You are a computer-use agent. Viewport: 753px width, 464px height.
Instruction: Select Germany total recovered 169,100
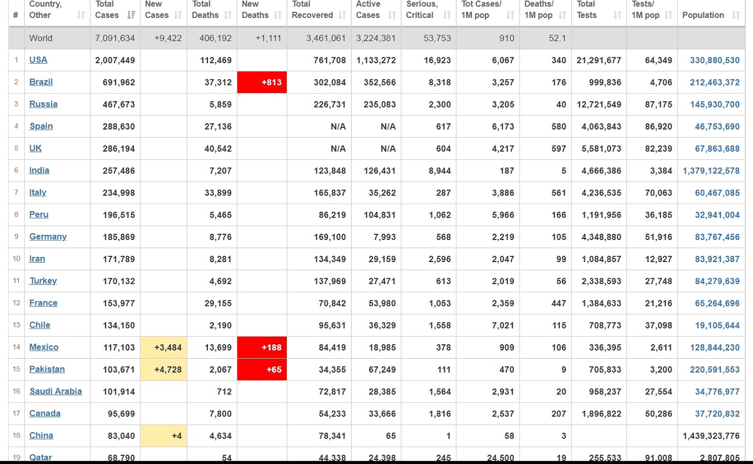[330, 237]
